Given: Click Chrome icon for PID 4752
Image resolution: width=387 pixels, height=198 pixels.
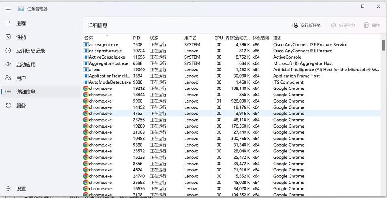Looking at the screenshot, I should 86,114.
